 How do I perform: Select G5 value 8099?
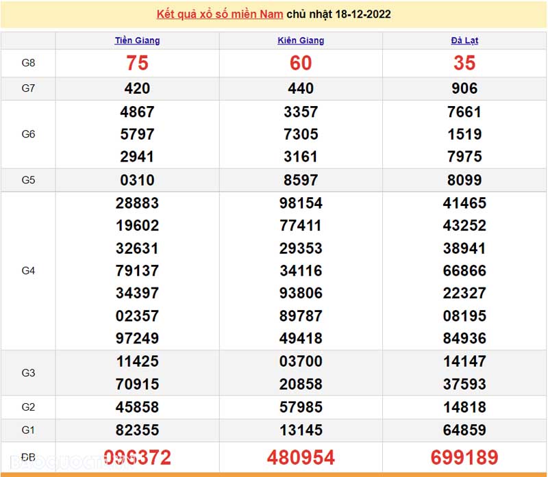pyautogui.click(x=464, y=180)
